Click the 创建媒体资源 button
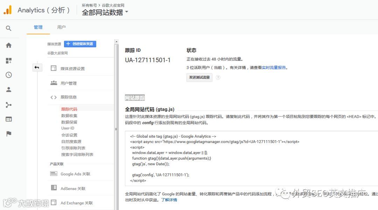The image size is (378, 210). (80, 44)
